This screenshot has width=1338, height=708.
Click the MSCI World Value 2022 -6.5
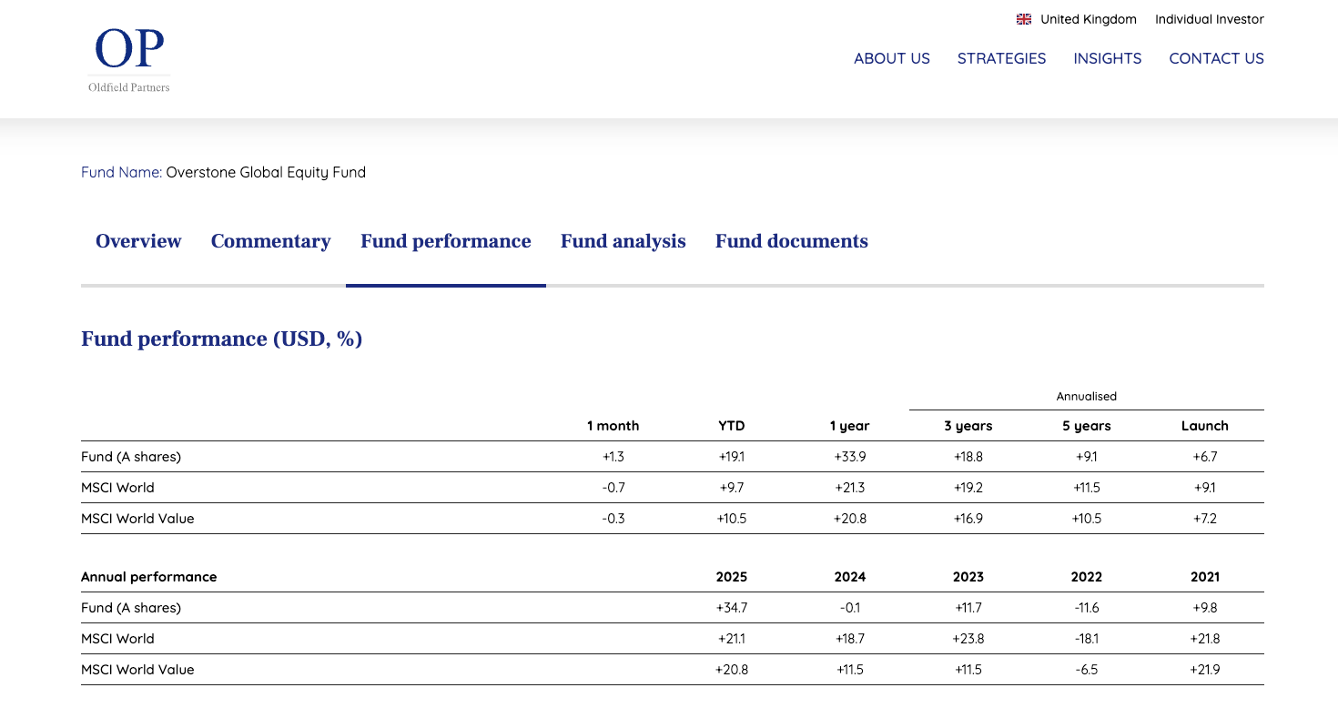click(x=1087, y=670)
